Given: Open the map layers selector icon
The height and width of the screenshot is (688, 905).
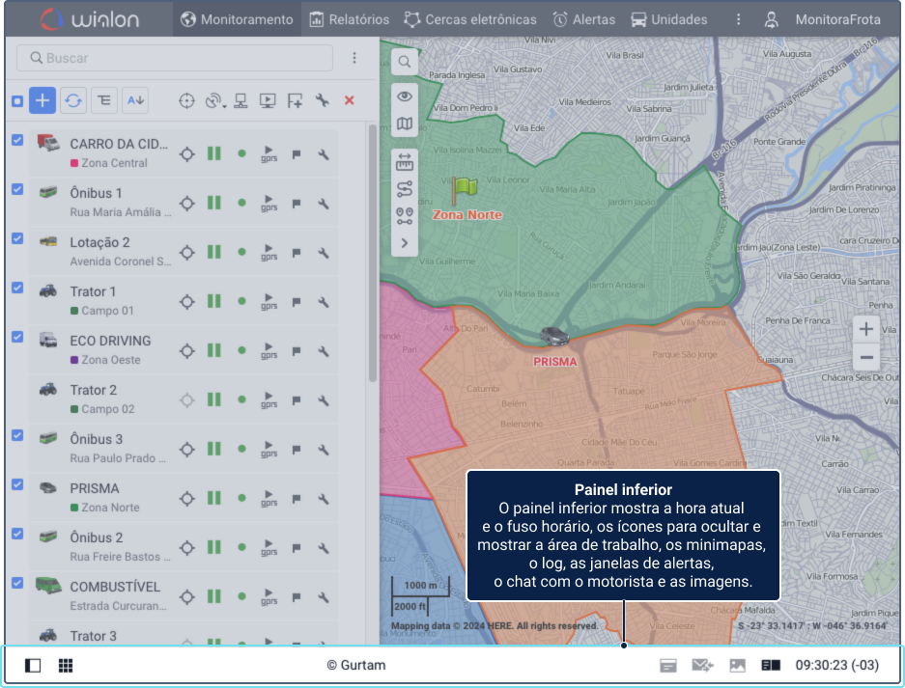Looking at the screenshot, I should (405, 124).
